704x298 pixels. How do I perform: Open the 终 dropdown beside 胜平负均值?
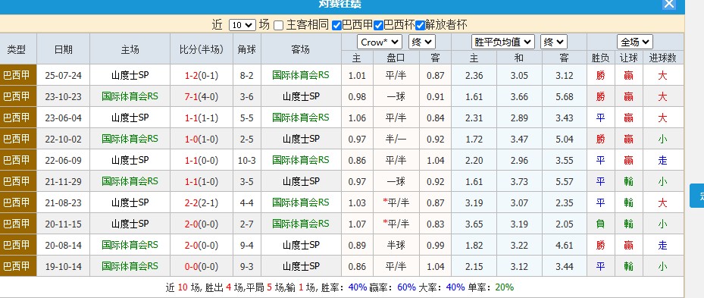(554, 42)
